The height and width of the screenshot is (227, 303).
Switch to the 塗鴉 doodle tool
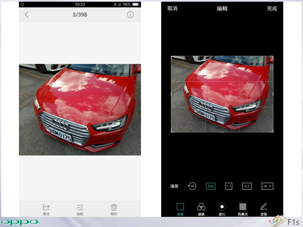[x=263, y=209]
